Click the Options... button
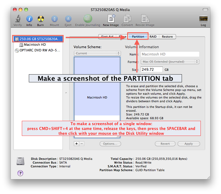 click(x=110, y=144)
